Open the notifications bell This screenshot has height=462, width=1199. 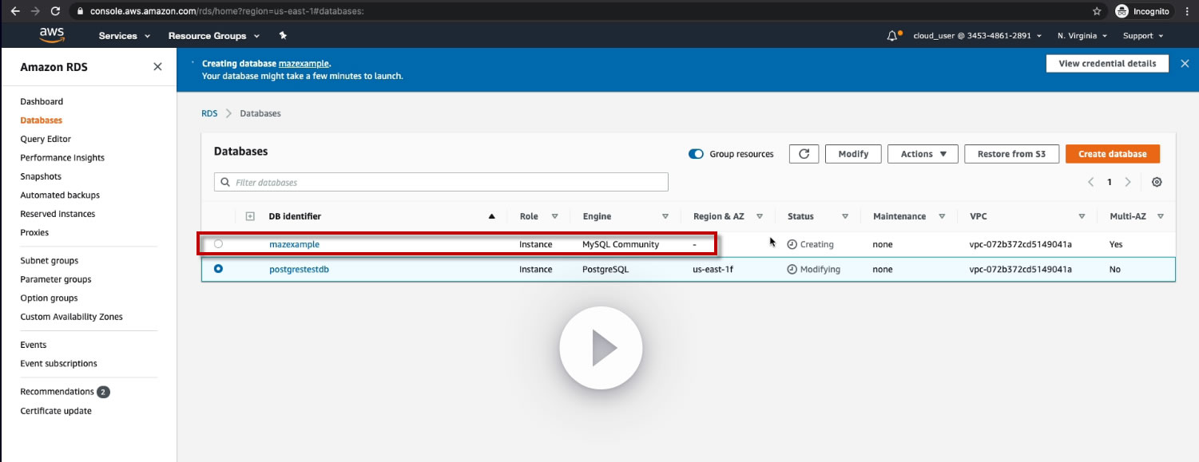click(894, 36)
